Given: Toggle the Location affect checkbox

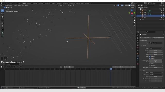Looking at the screenshot, I should coord(150,56).
